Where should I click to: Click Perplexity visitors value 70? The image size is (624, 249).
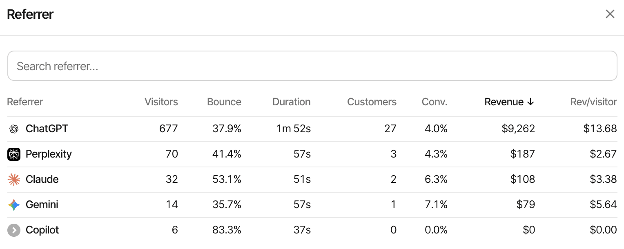(x=172, y=154)
